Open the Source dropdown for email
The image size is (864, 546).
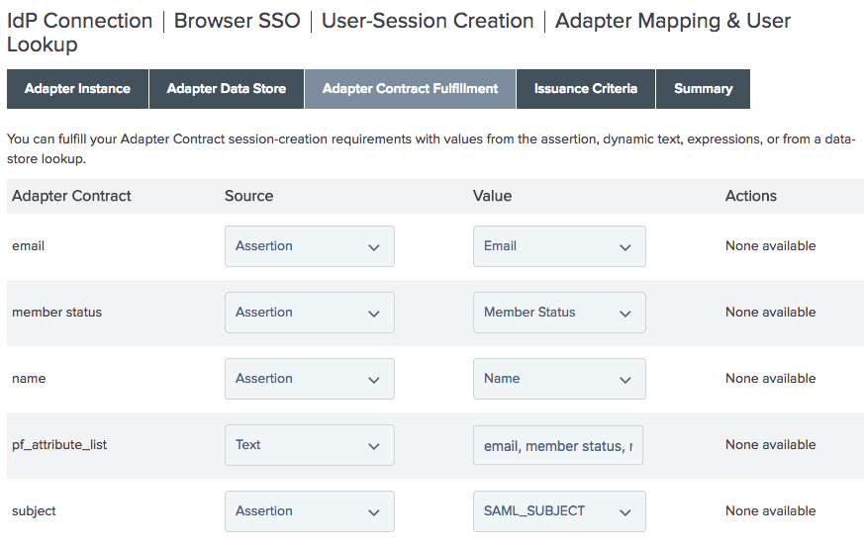310,246
